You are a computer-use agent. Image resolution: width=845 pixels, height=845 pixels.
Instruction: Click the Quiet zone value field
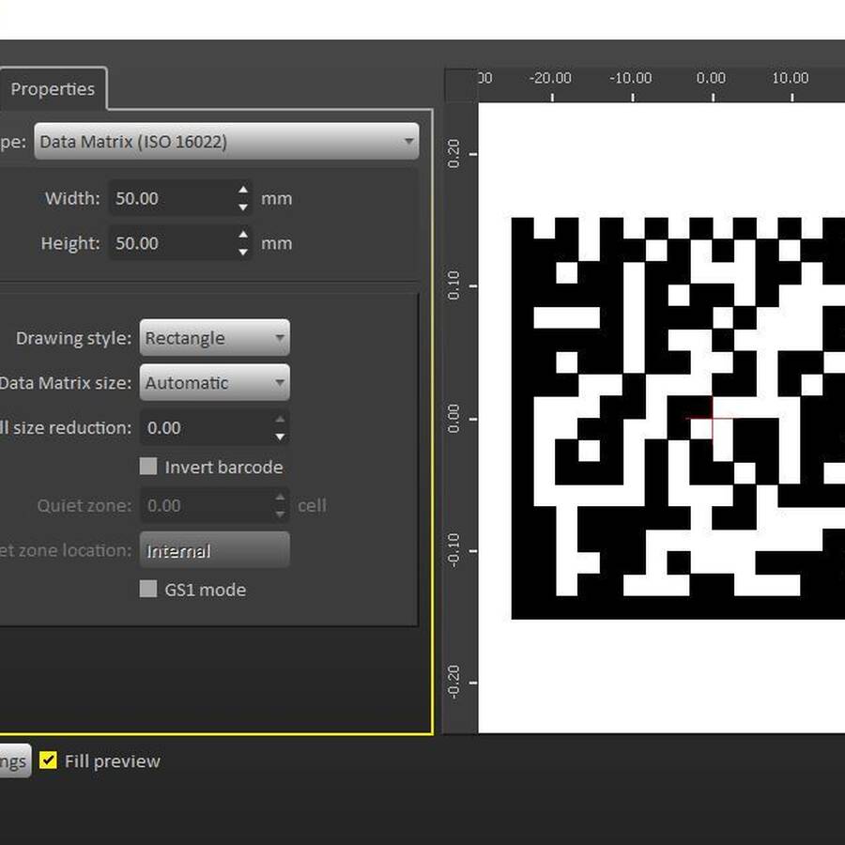[207, 505]
